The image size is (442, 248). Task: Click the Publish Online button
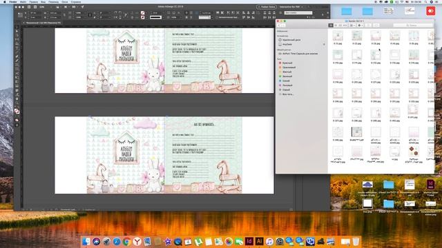click(267, 7)
